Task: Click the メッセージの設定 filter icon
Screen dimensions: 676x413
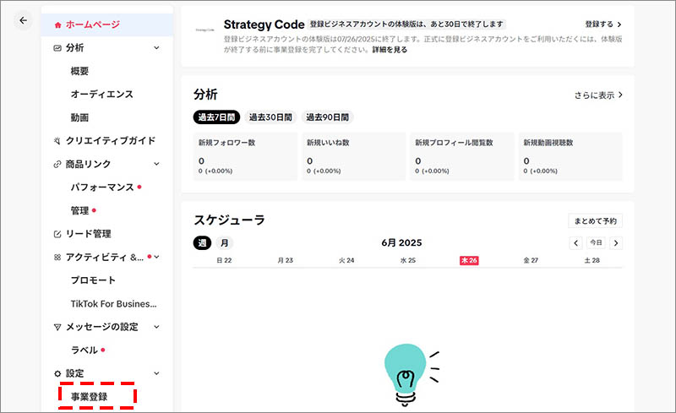Action: [x=57, y=327]
